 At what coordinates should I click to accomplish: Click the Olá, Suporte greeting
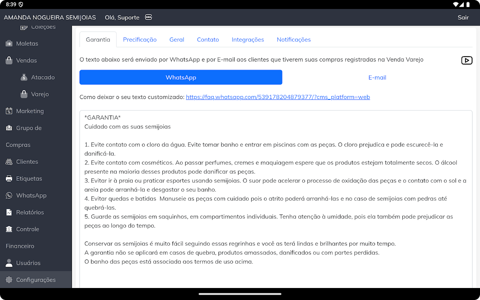[x=122, y=17]
